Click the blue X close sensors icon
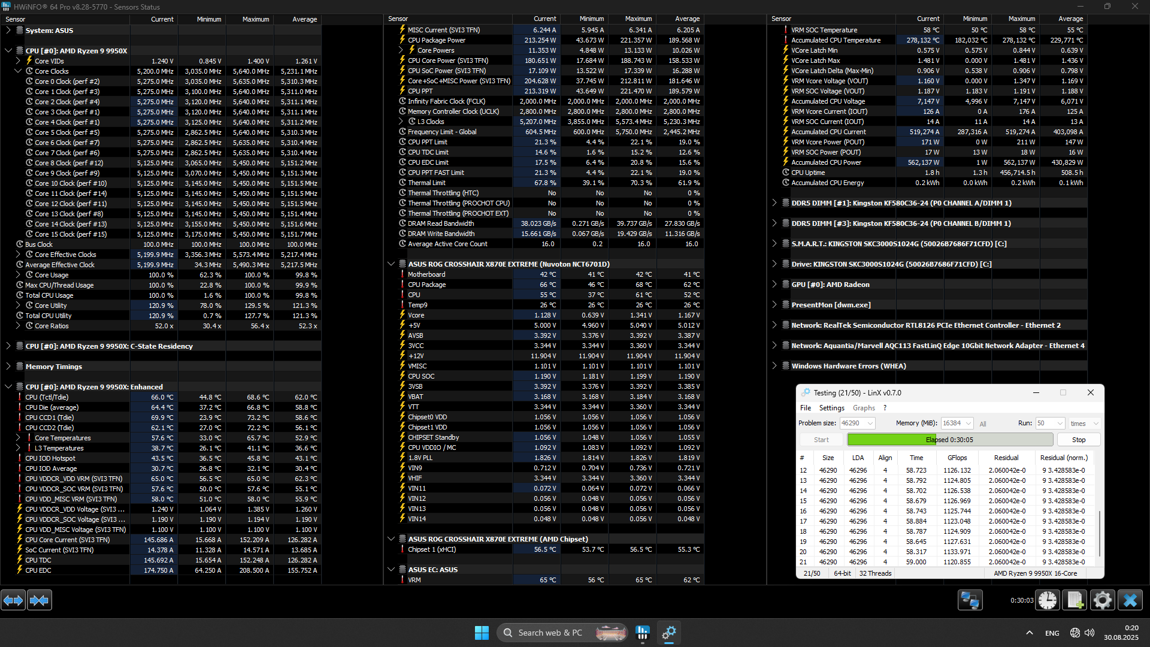1150x647 pixels. [x=1130, y=600]
